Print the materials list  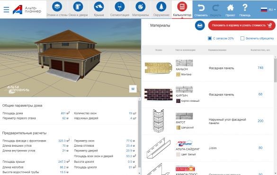point(200,25)
